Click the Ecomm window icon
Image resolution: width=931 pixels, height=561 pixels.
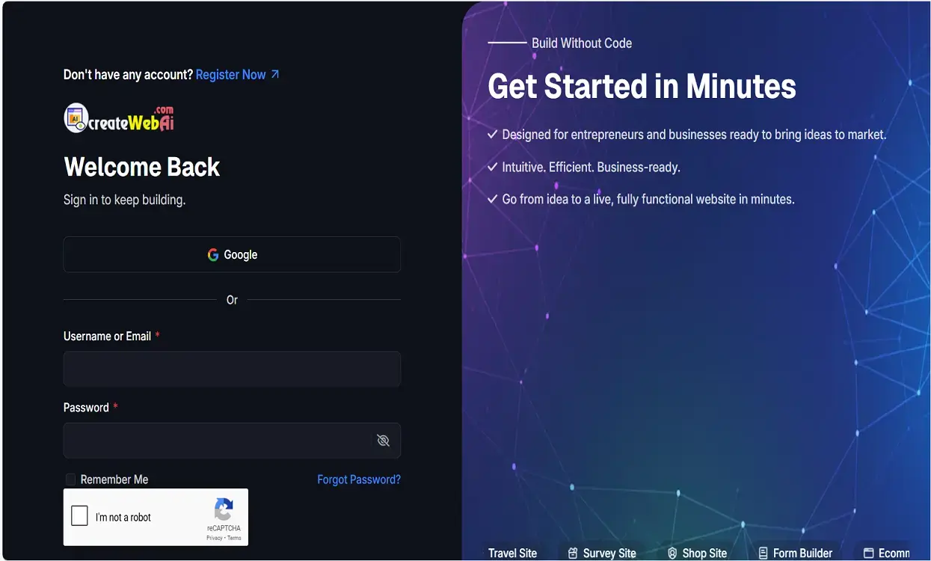(868, 554)
